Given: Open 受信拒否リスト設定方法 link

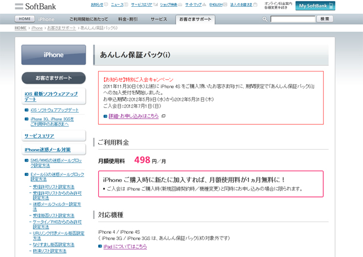Looking at the screenshot, I should (x=53, y=216).
